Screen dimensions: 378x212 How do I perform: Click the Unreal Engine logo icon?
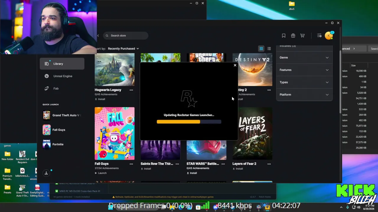tap(46, 76)
